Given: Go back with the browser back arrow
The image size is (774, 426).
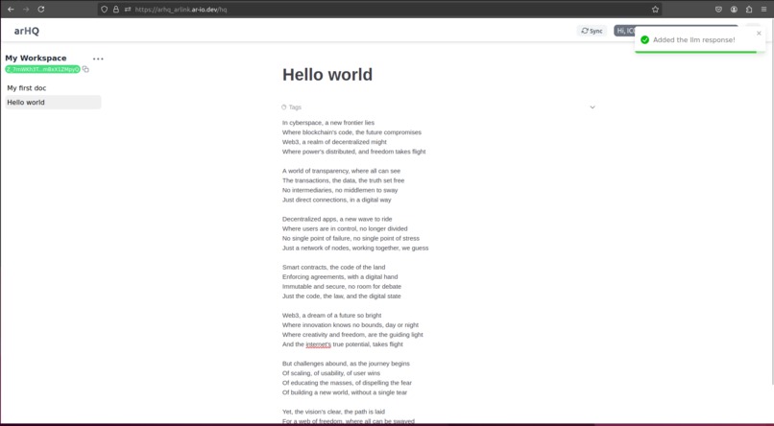Looking at the screenshot, I should pos(11,9).
